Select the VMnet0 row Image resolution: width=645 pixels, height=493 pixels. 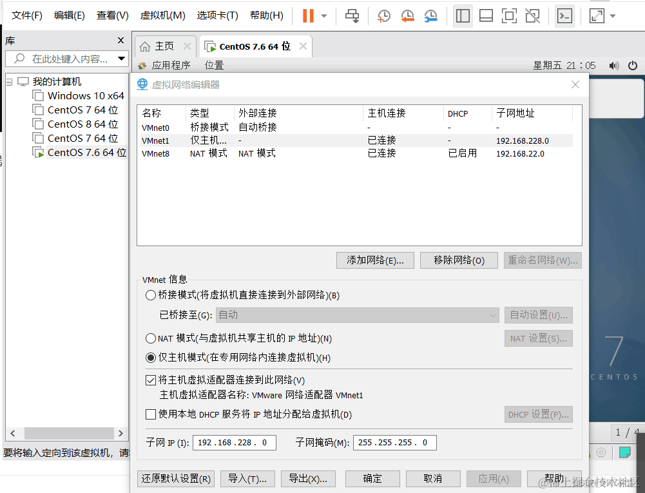pos(356,128)
